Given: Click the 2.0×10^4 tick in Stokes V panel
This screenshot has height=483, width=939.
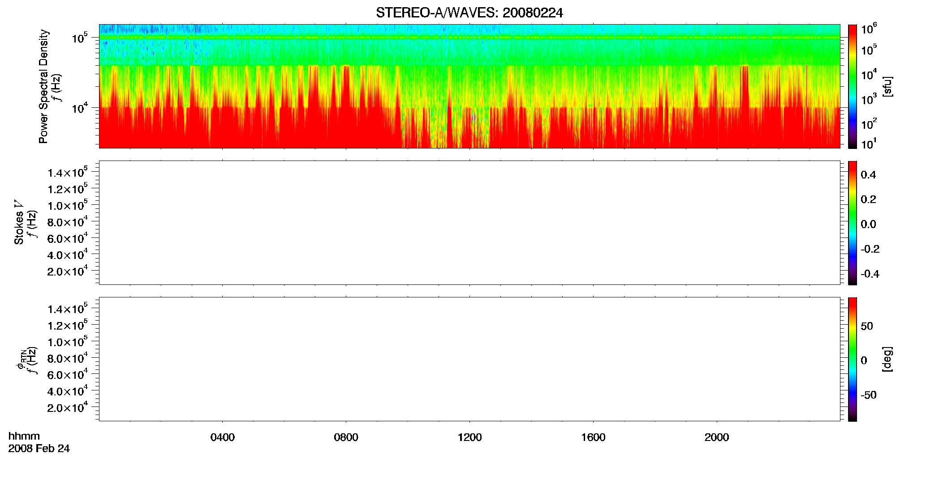Looking at the screenshot, I should pyautogui.click(x=68, y=271).
